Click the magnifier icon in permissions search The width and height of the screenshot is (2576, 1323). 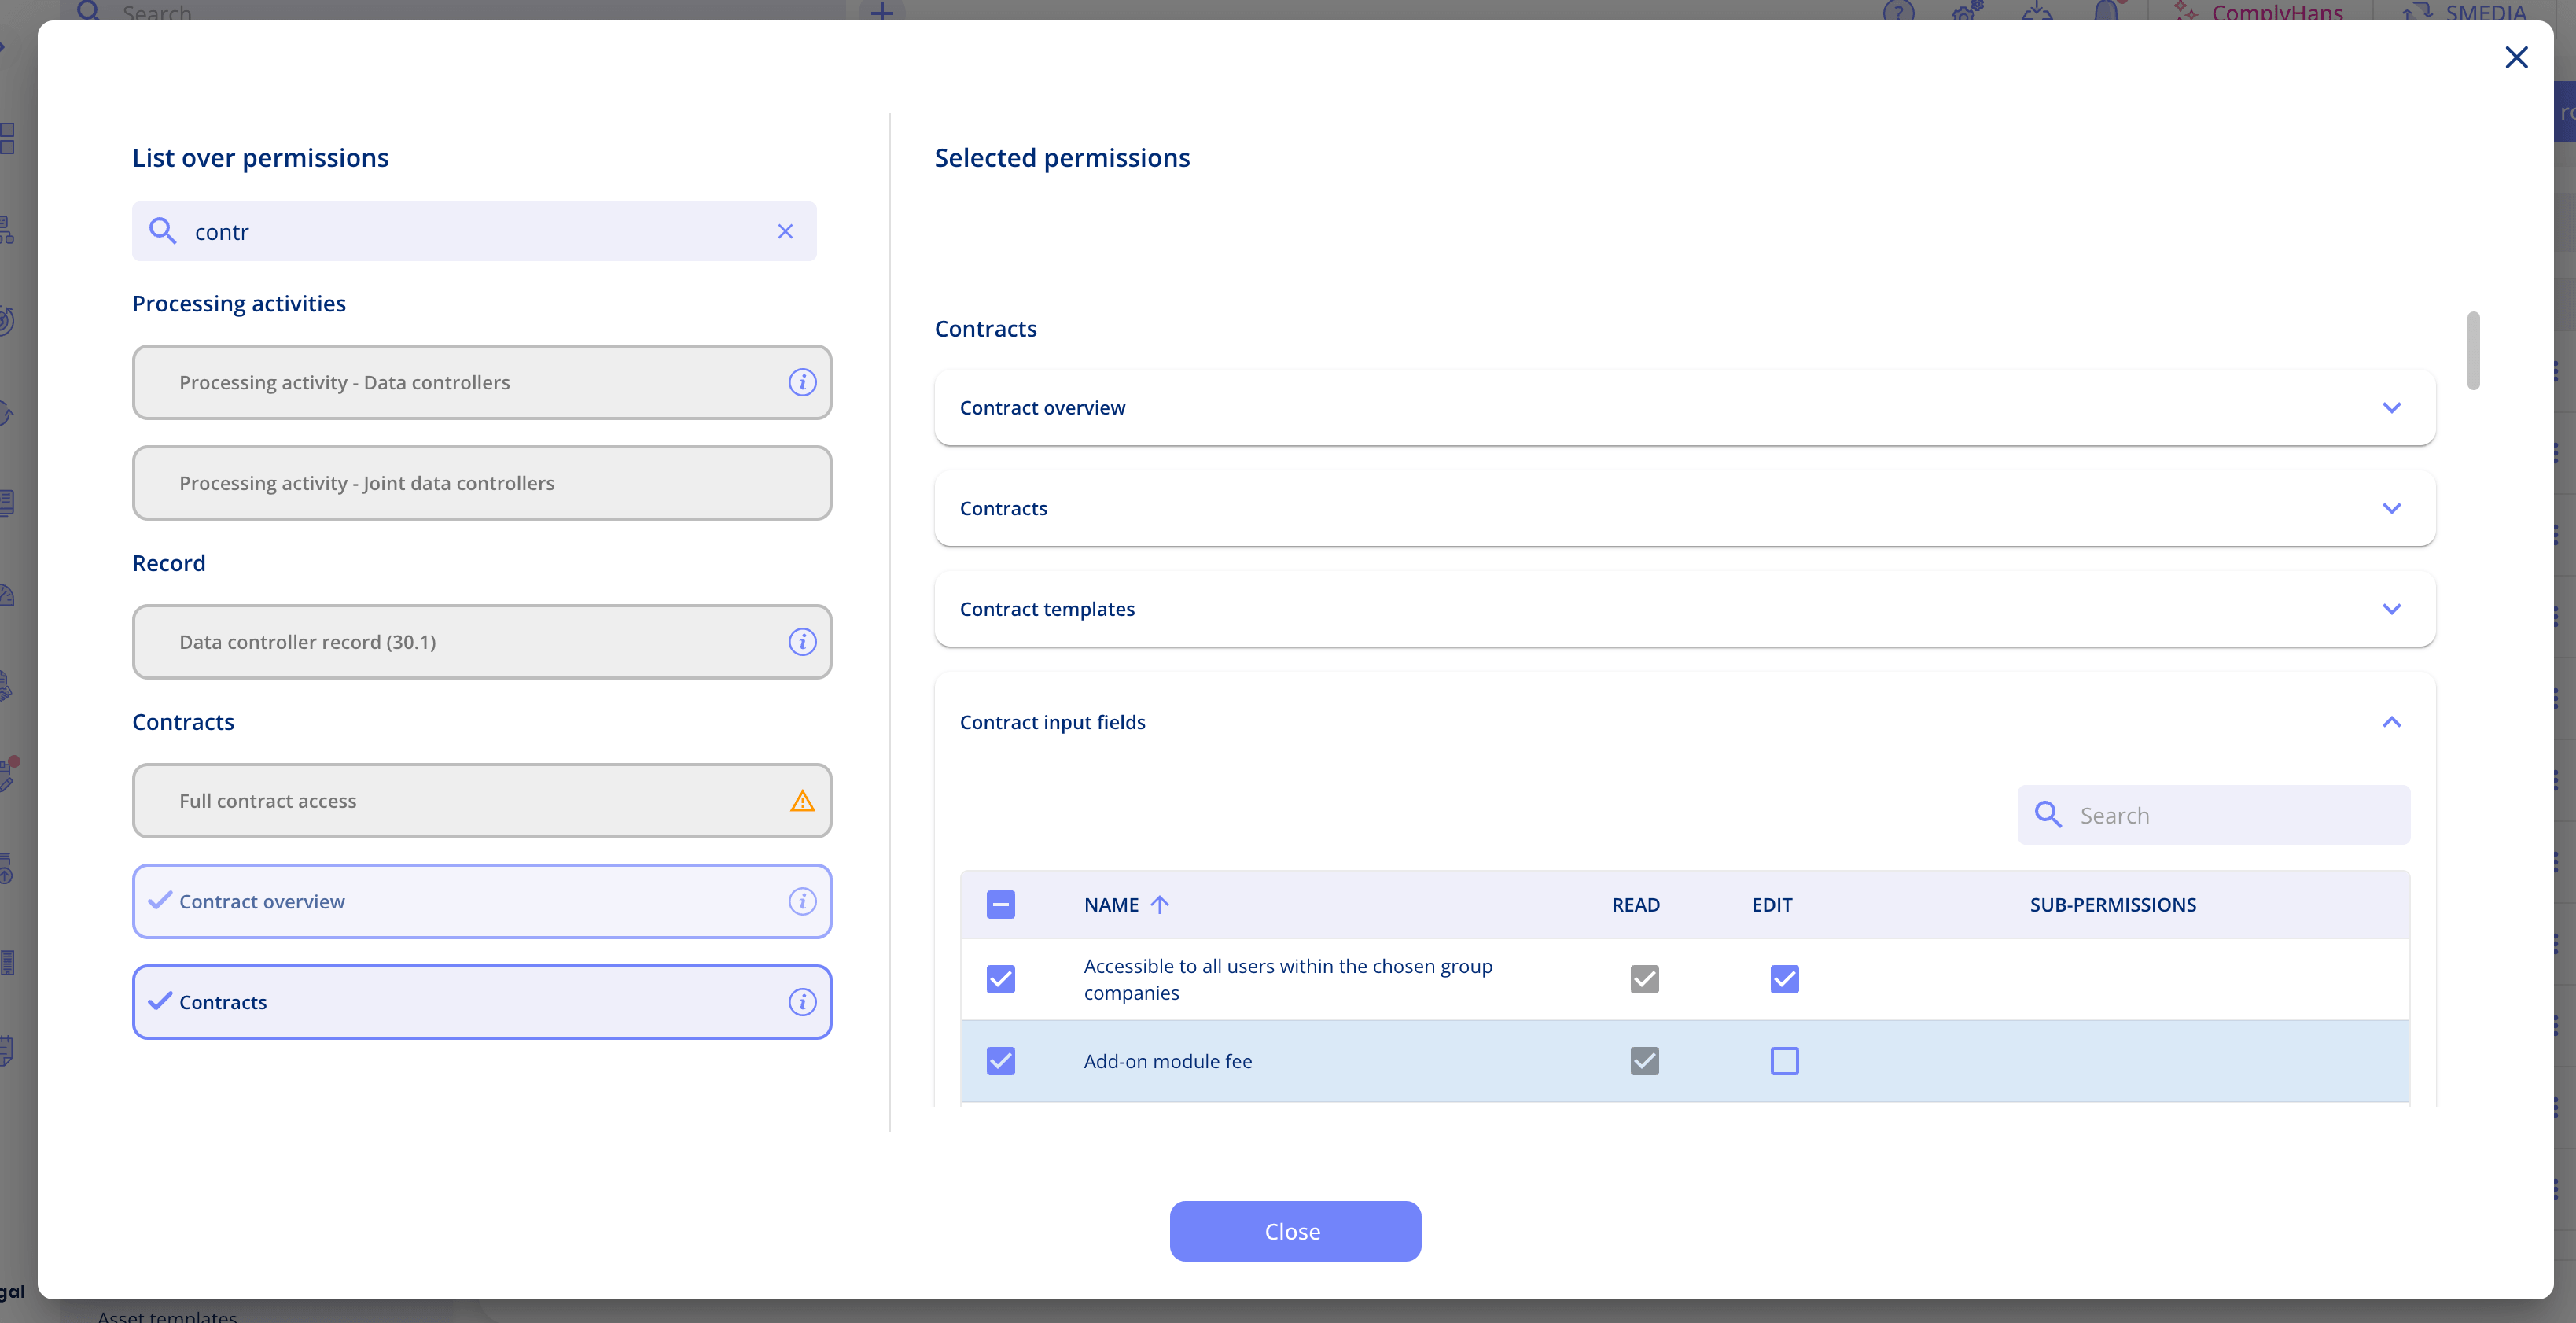tap(162, 231)
